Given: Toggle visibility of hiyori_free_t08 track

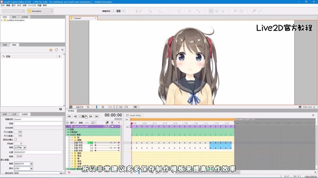Looking at the screenshot, I should (x=112, y=126).
